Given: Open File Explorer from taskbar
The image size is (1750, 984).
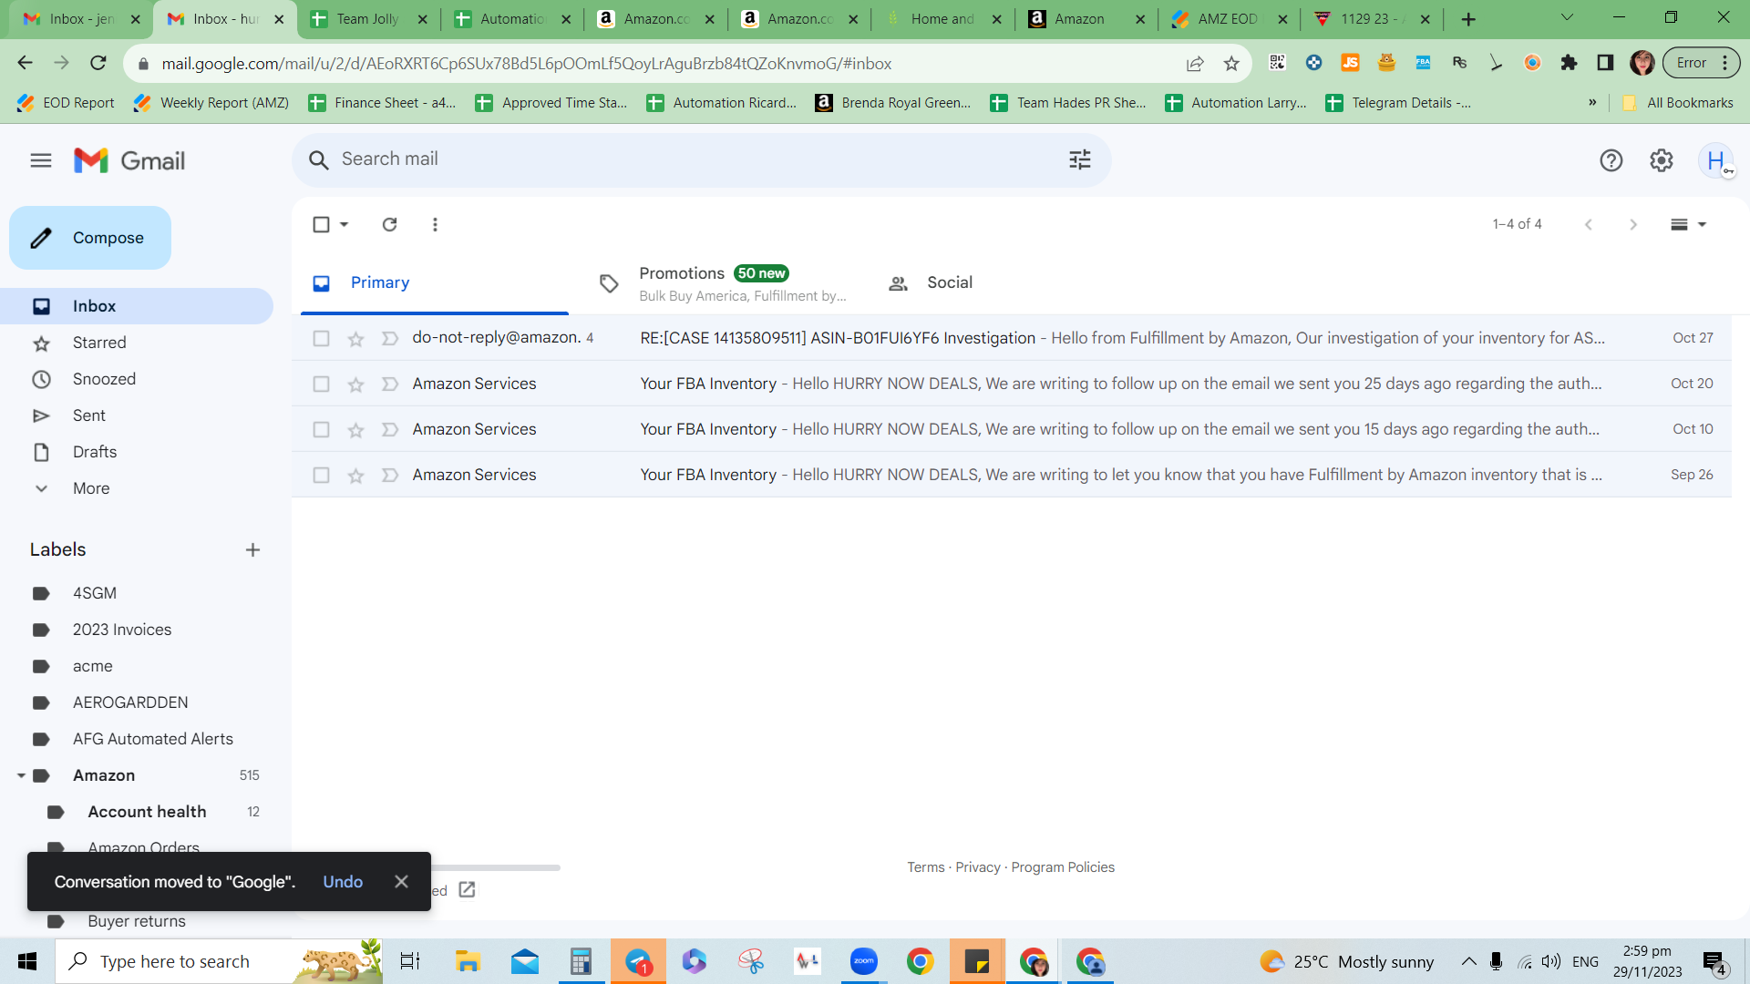Looking at the screenshot, I should pyautogui.click(x=468, y=961).
